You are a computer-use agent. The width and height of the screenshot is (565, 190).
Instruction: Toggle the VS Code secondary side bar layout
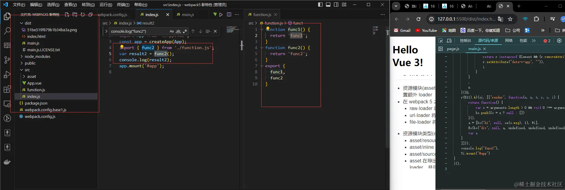pos(336,5)
